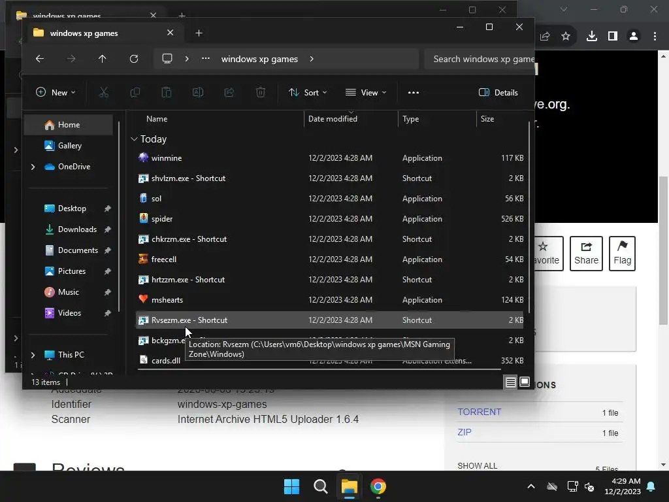The width and height of the screenshot is (669, 502).
Task: Click the TORRENT download link in Chrome
Action: coord(479,412)
